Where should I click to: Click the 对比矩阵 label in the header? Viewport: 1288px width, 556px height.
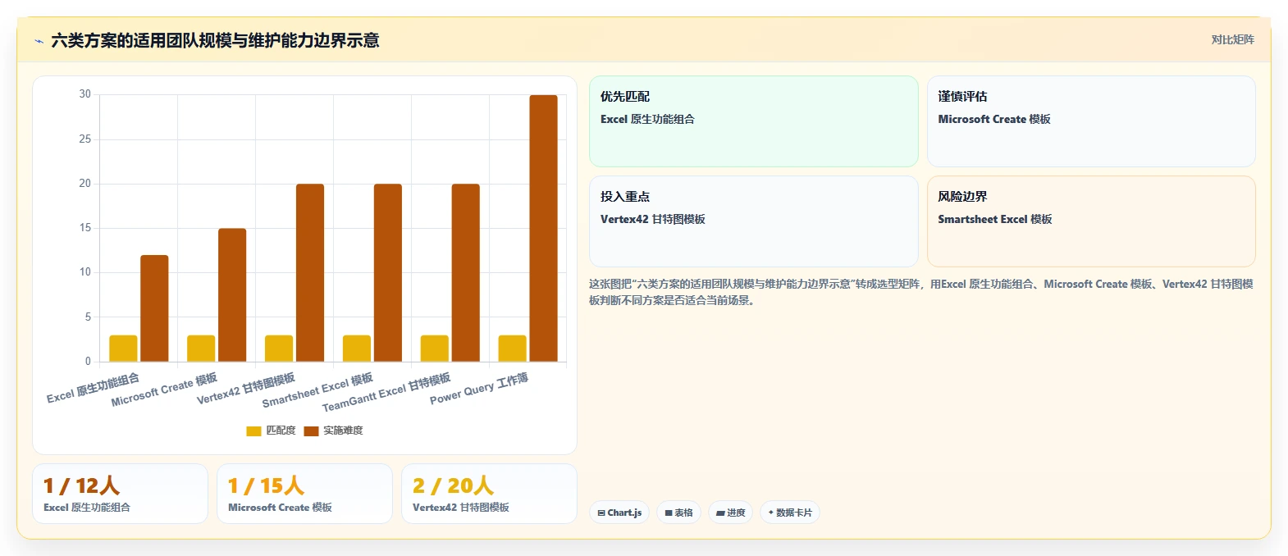click(x=1232, y=39)
